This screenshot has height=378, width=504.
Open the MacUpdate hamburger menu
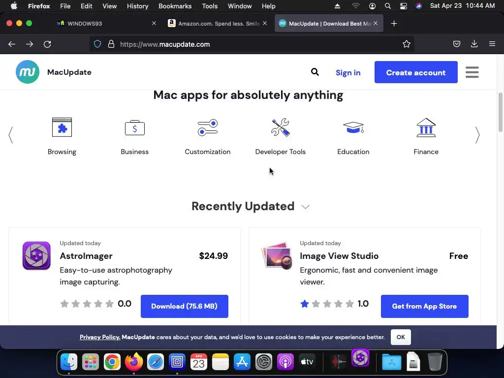tap(472, 72)
